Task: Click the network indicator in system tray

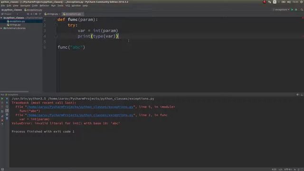Action: click(270, 2)
